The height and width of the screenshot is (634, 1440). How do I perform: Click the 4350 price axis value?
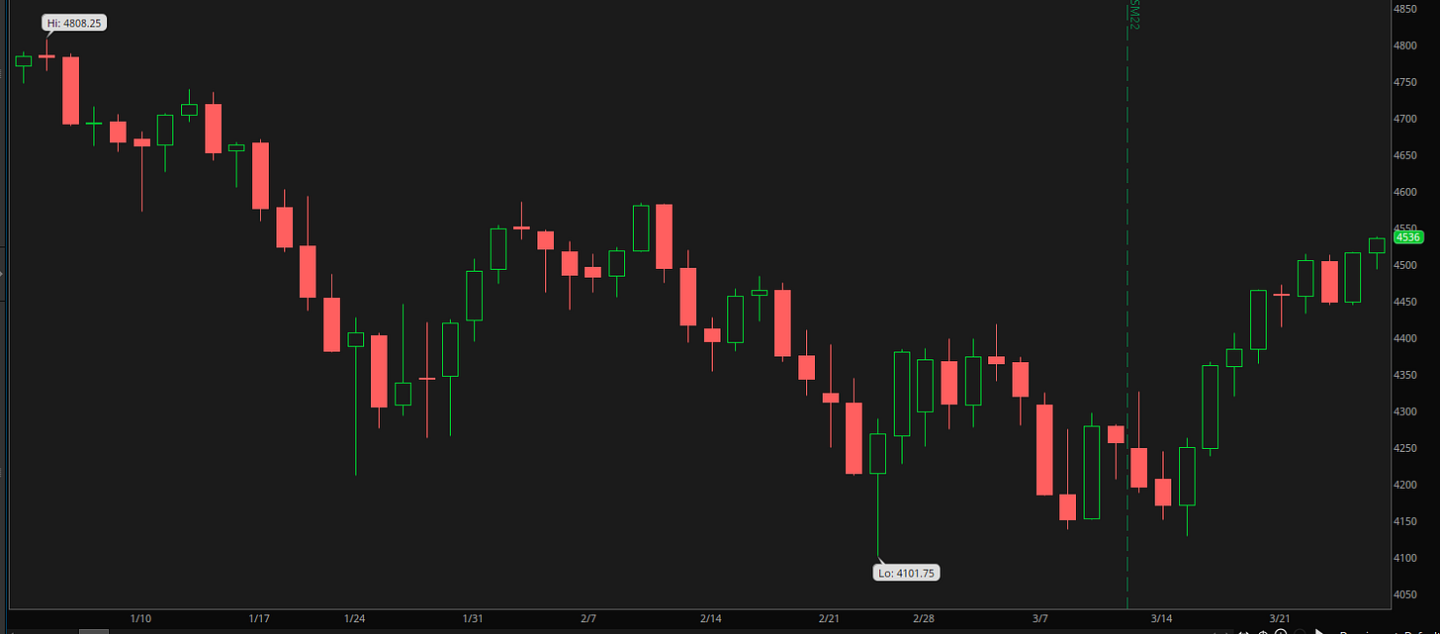pos(1406,375)
